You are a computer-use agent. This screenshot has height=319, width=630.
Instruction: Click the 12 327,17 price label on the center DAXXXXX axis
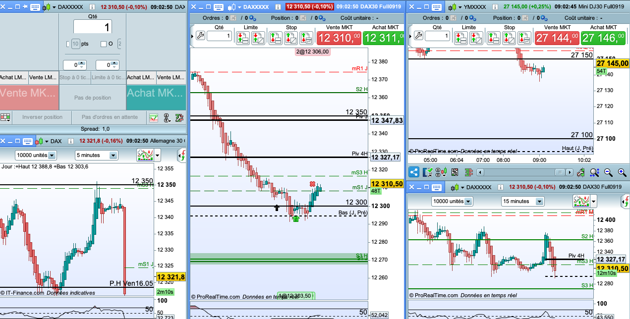[x=387, y=157]
